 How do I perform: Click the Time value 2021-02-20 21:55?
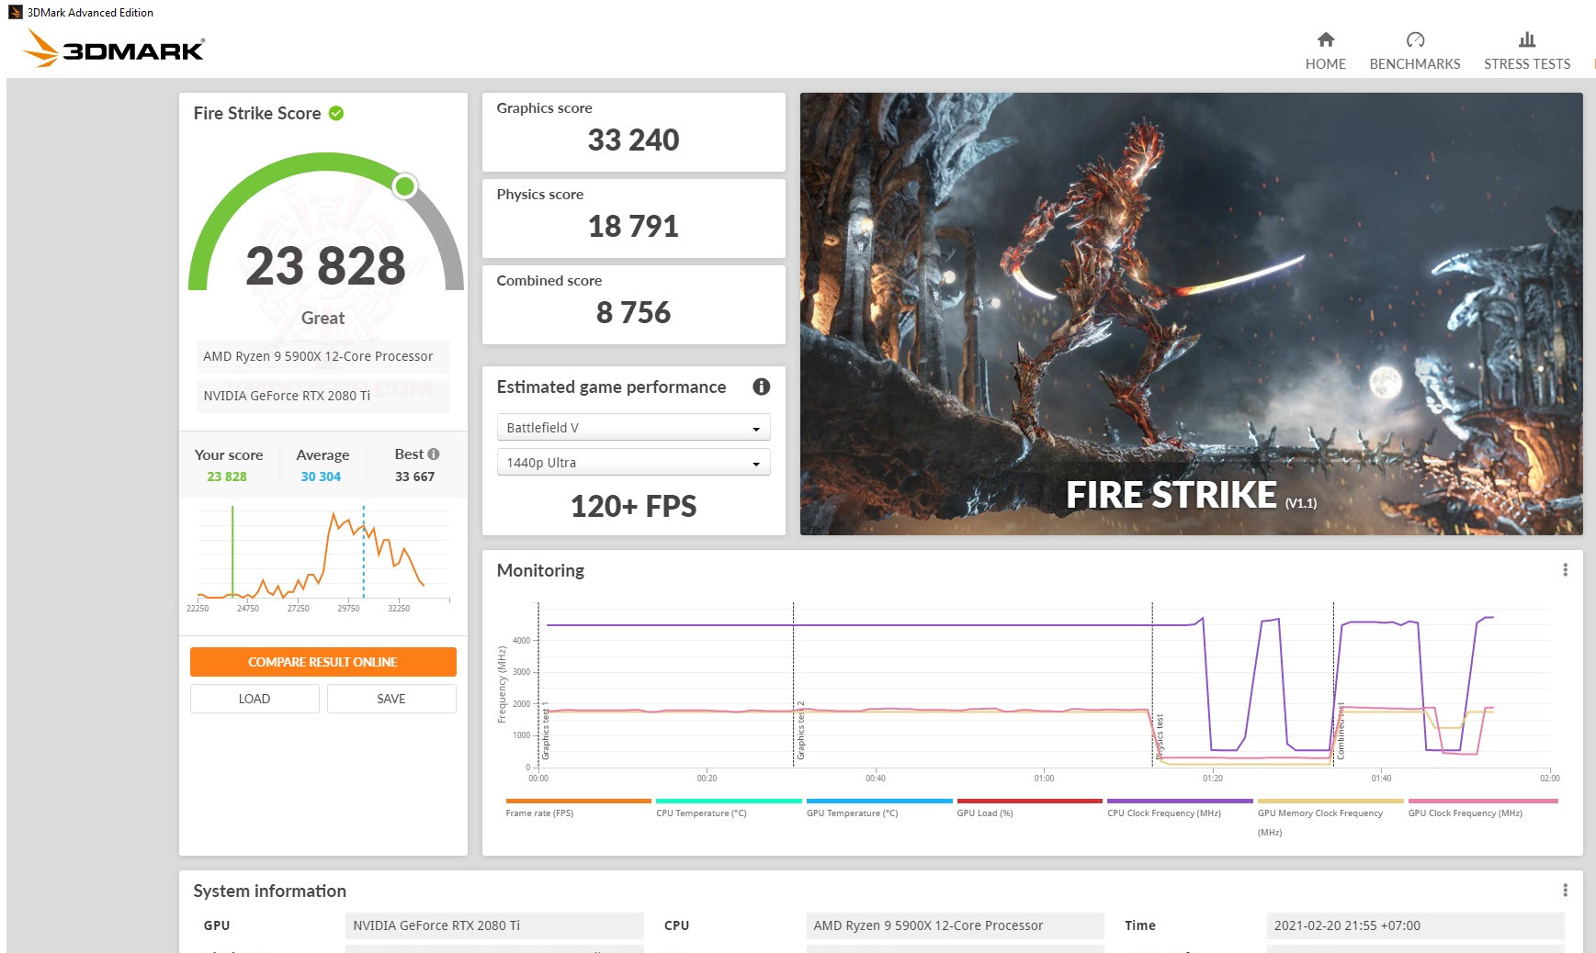1415,925
